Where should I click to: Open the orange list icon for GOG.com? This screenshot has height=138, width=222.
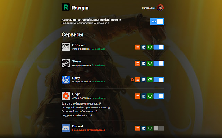click(x=138, y=47)
